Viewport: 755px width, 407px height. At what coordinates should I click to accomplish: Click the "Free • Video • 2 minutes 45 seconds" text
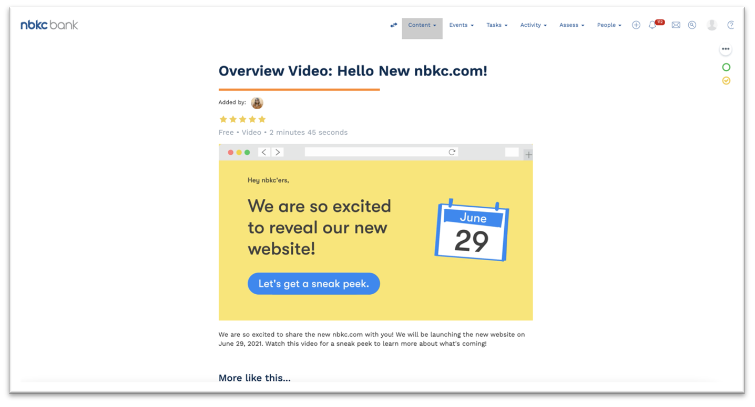pyautogui.click(x=283, y=132)
